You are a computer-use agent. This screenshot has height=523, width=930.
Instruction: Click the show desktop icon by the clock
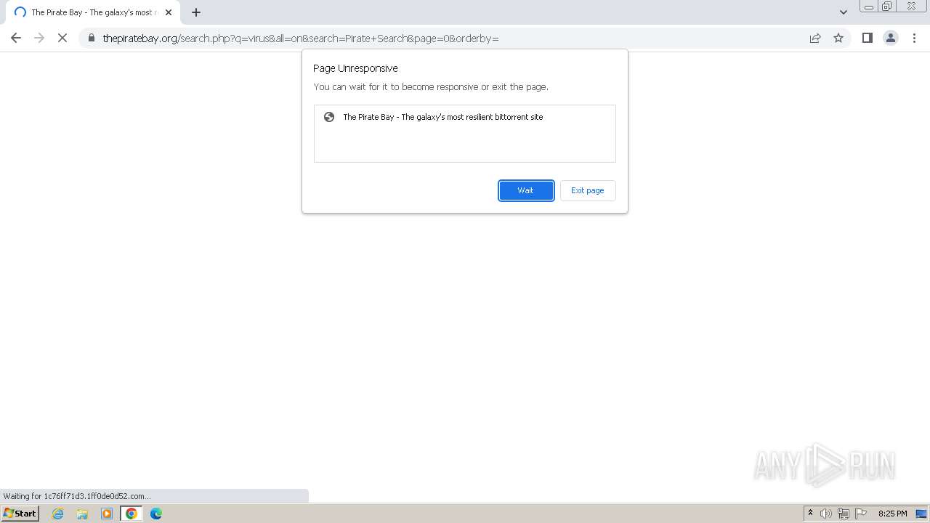click(x=921, y=514)
